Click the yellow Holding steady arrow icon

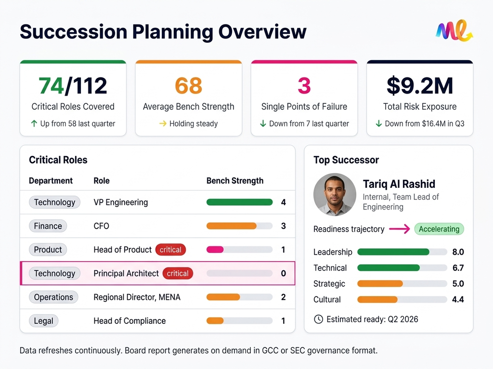163,123
